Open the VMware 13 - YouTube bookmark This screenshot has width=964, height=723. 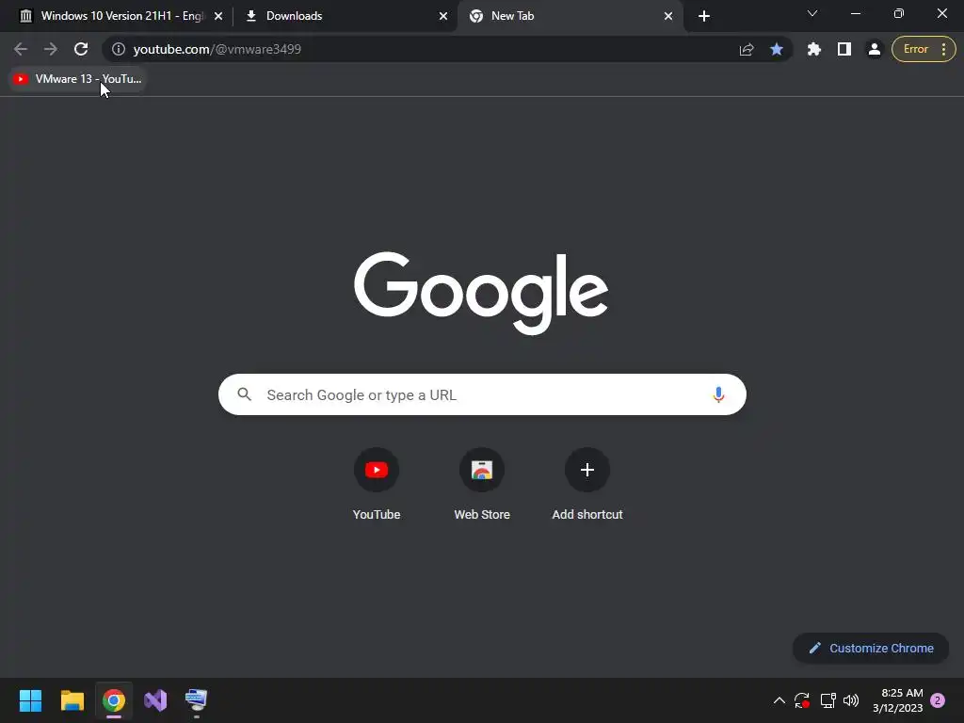pos(77,79)
